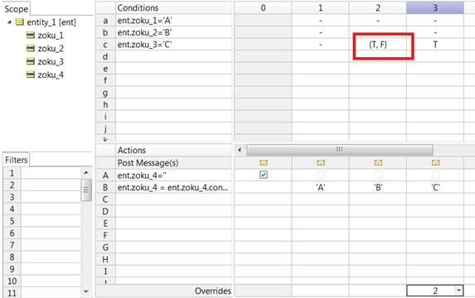Click the Filters scrollbar up arrow
Image resolution: width=475 pixels, height=298 pixels.
[x=86, y=172]
